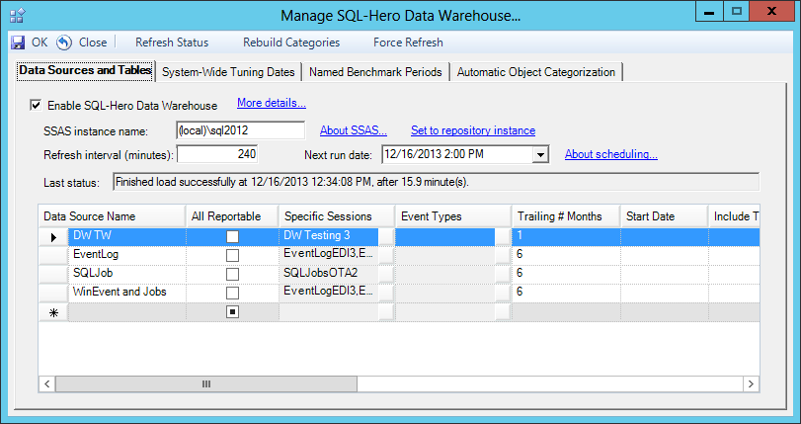Click the Trailing # Months column header
This screenshot has height=424, width=801.
566,216
